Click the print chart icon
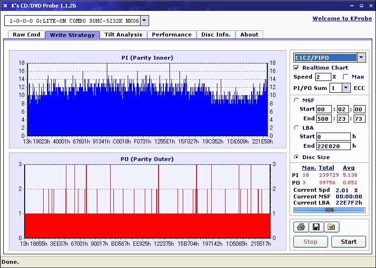 (301, 227)
